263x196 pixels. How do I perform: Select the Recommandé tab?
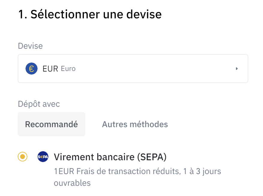coord(51,124)
